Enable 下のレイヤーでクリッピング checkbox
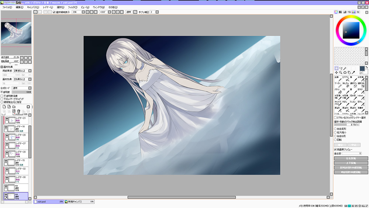Screen dimensions: 369x208 click(2, 99)
